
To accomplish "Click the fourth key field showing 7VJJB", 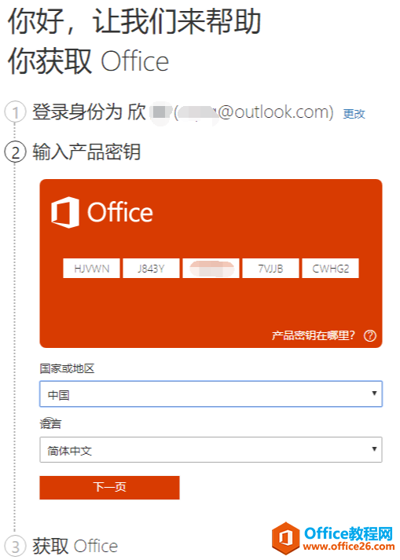I will [270, 268].
